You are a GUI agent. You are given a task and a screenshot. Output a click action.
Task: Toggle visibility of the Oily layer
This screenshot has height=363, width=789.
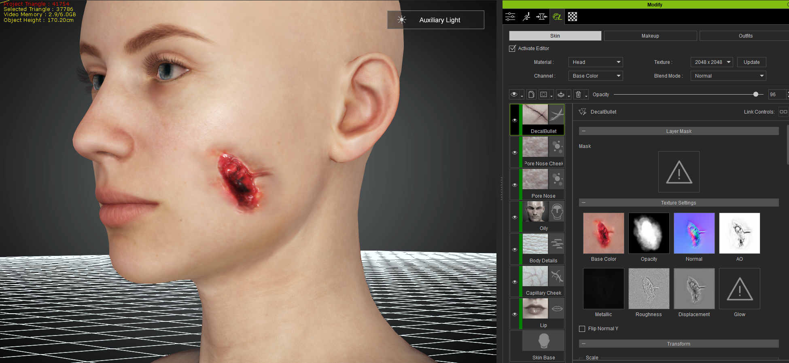pos(515,217)
